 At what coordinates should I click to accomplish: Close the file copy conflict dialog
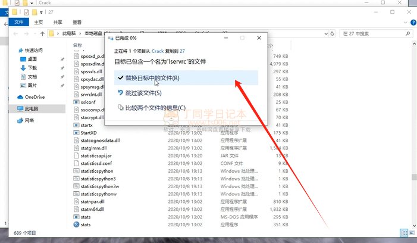coord(259,38)
